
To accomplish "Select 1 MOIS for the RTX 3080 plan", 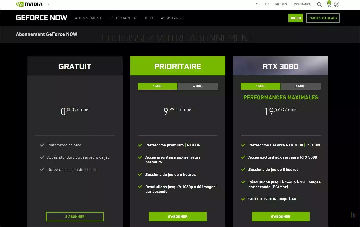I will pyautogui.click(x=261, y=86).
